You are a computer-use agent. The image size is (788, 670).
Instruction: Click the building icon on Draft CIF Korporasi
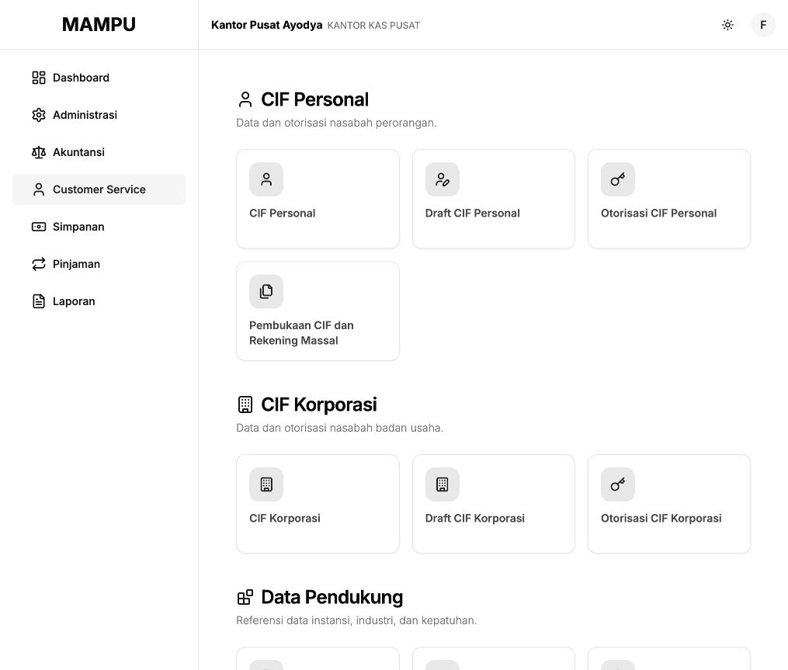[443, 484]
